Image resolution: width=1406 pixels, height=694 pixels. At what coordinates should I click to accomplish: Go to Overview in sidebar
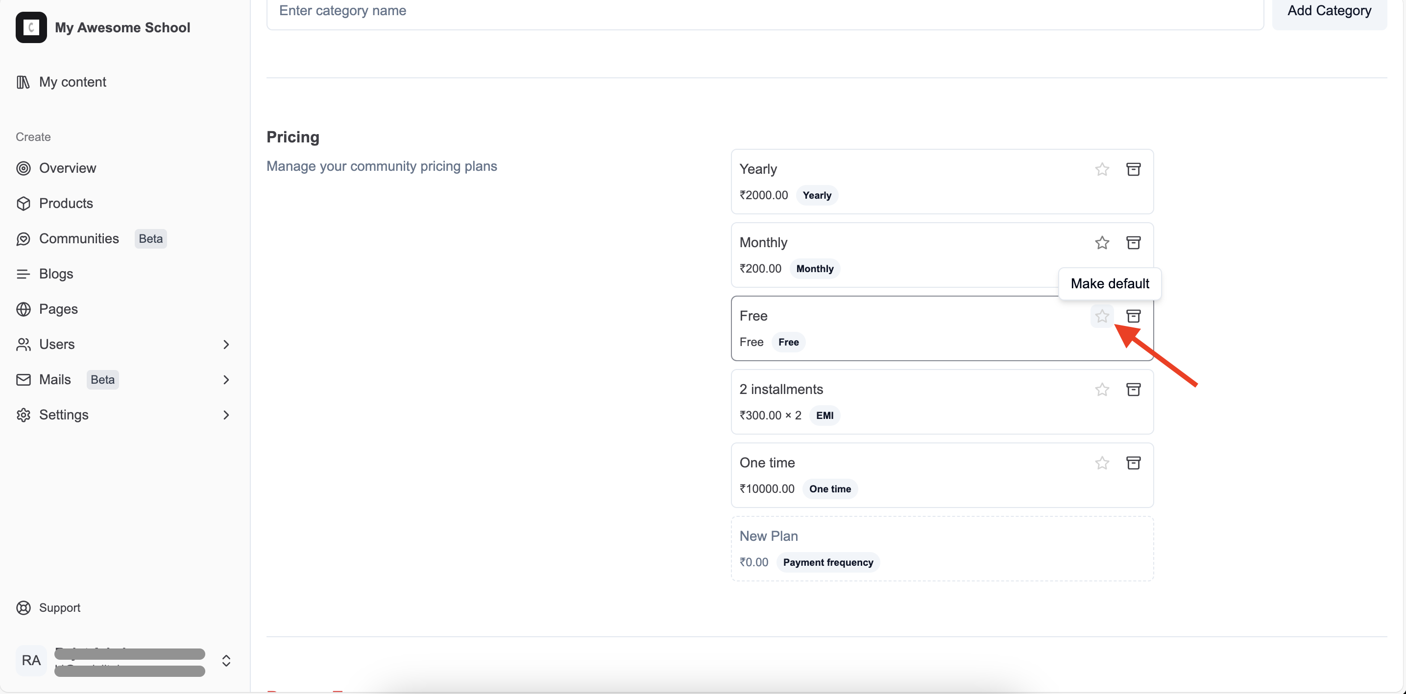pos(56,168)
